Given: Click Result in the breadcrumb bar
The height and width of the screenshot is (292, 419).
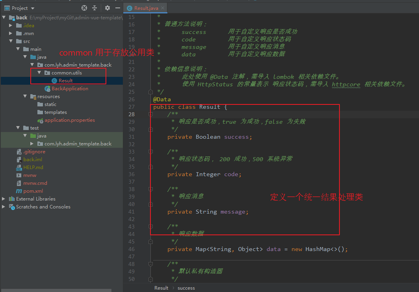Looking at the screenshot, I should [x=161, y=288].
